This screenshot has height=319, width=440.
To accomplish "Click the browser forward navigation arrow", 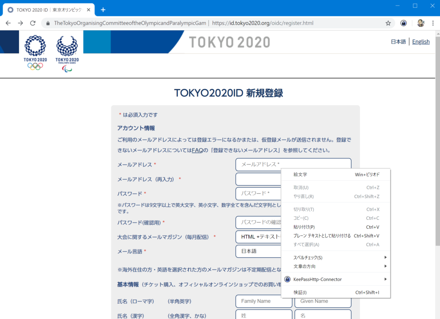I will 20,24.
